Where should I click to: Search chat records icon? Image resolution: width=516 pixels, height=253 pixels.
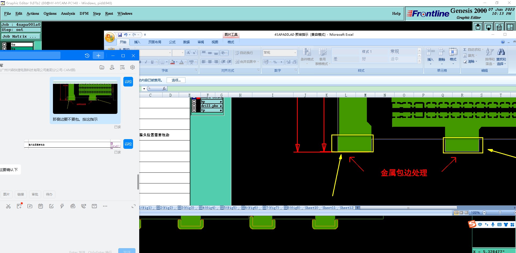(x=122, y=67)
